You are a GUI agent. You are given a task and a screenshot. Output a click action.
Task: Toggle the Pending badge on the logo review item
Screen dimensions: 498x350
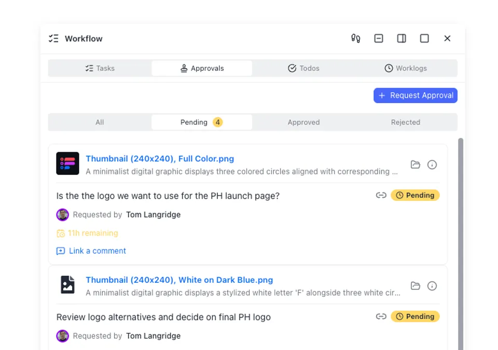coord(416,316)
